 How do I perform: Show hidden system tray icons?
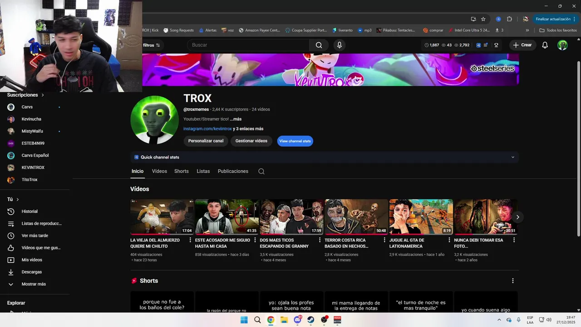(x=499, y=320)
